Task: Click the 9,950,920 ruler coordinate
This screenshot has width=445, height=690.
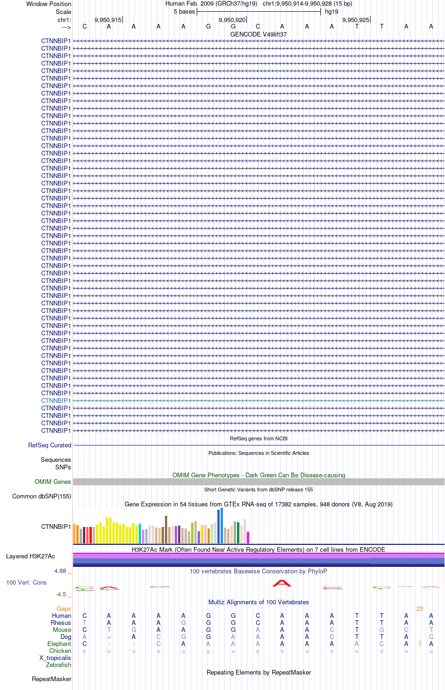Action: pyautogui.click(x=232, y=20)
